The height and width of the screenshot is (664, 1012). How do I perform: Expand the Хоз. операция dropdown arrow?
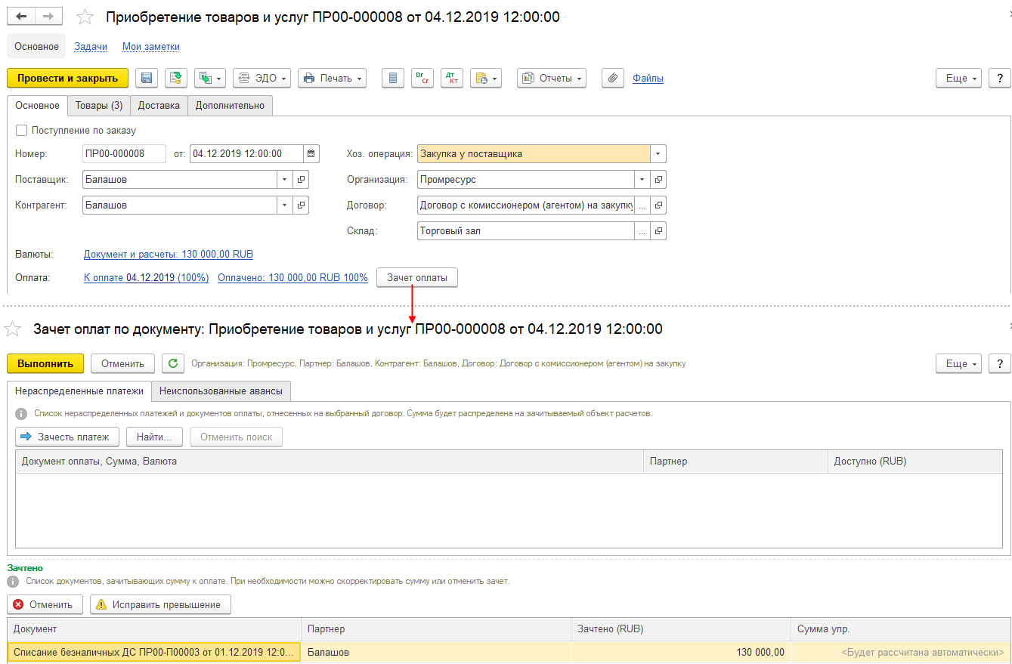tap(658, 153)
